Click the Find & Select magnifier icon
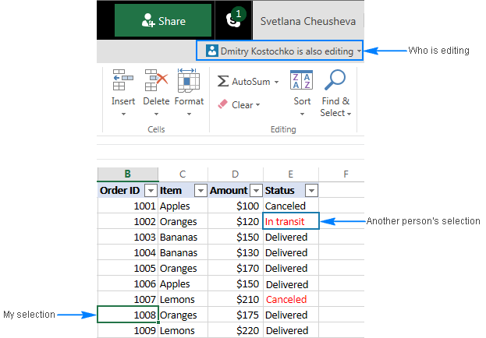The width and height of the screenshot is (486, 338). pos(335,80)
